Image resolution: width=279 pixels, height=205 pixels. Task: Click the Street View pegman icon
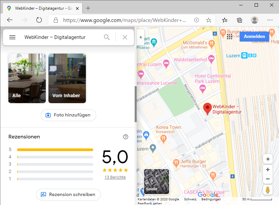point(268,190)
